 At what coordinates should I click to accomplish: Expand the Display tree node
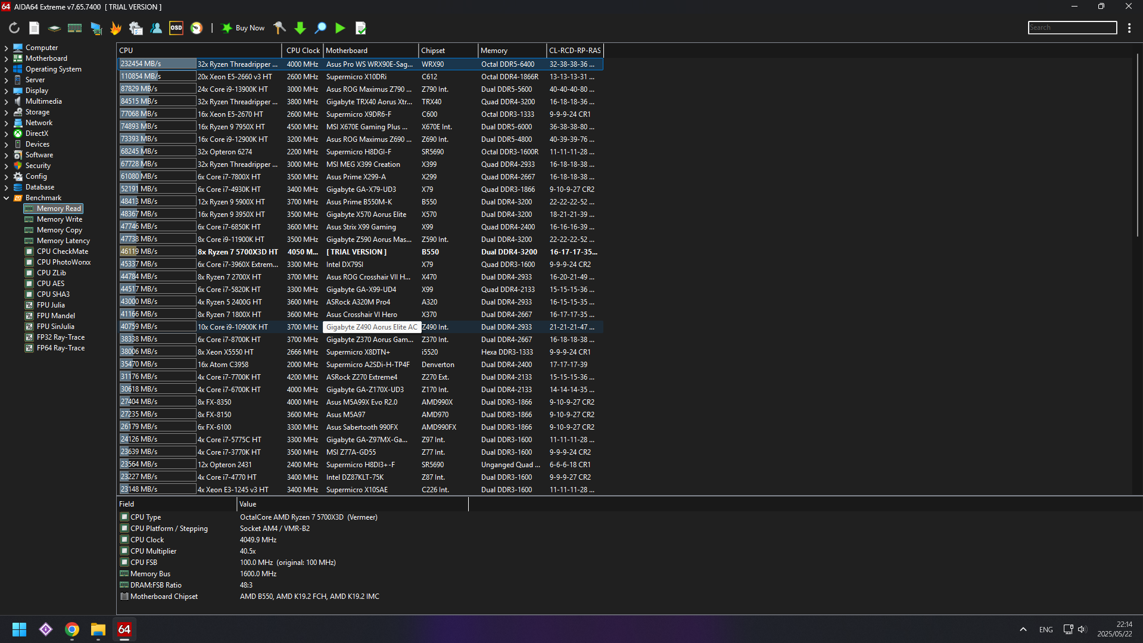[6, 91]
